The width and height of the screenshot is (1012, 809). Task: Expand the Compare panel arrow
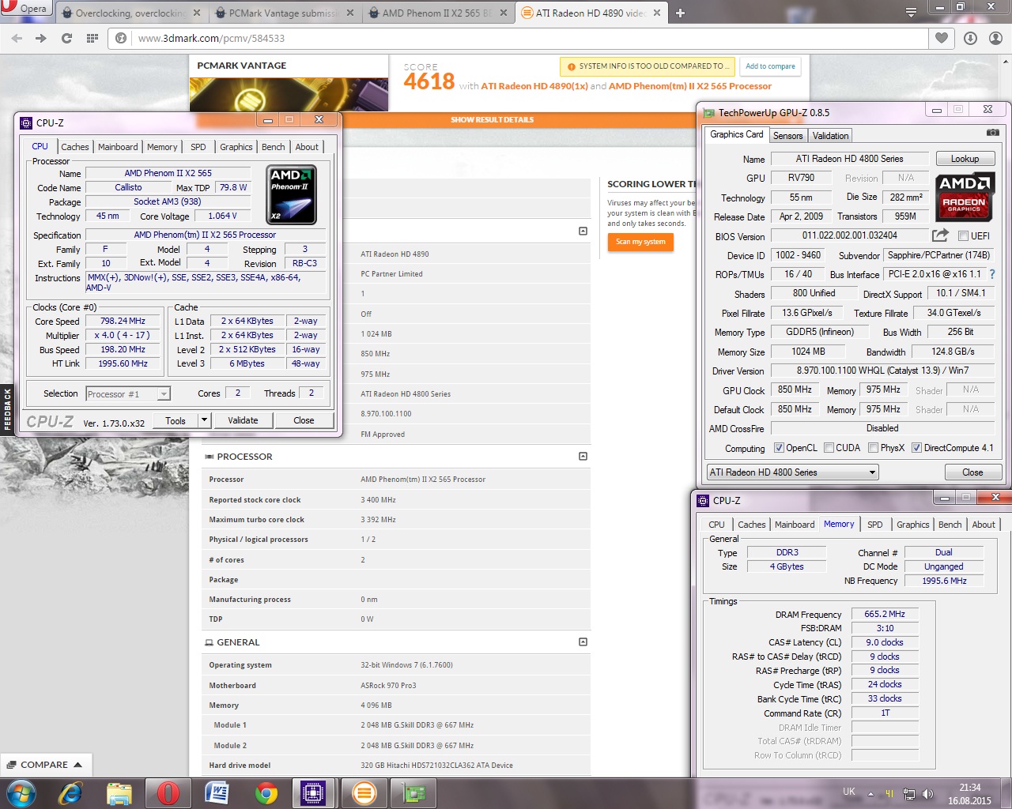pyautogui.click(x=77, y=765)
